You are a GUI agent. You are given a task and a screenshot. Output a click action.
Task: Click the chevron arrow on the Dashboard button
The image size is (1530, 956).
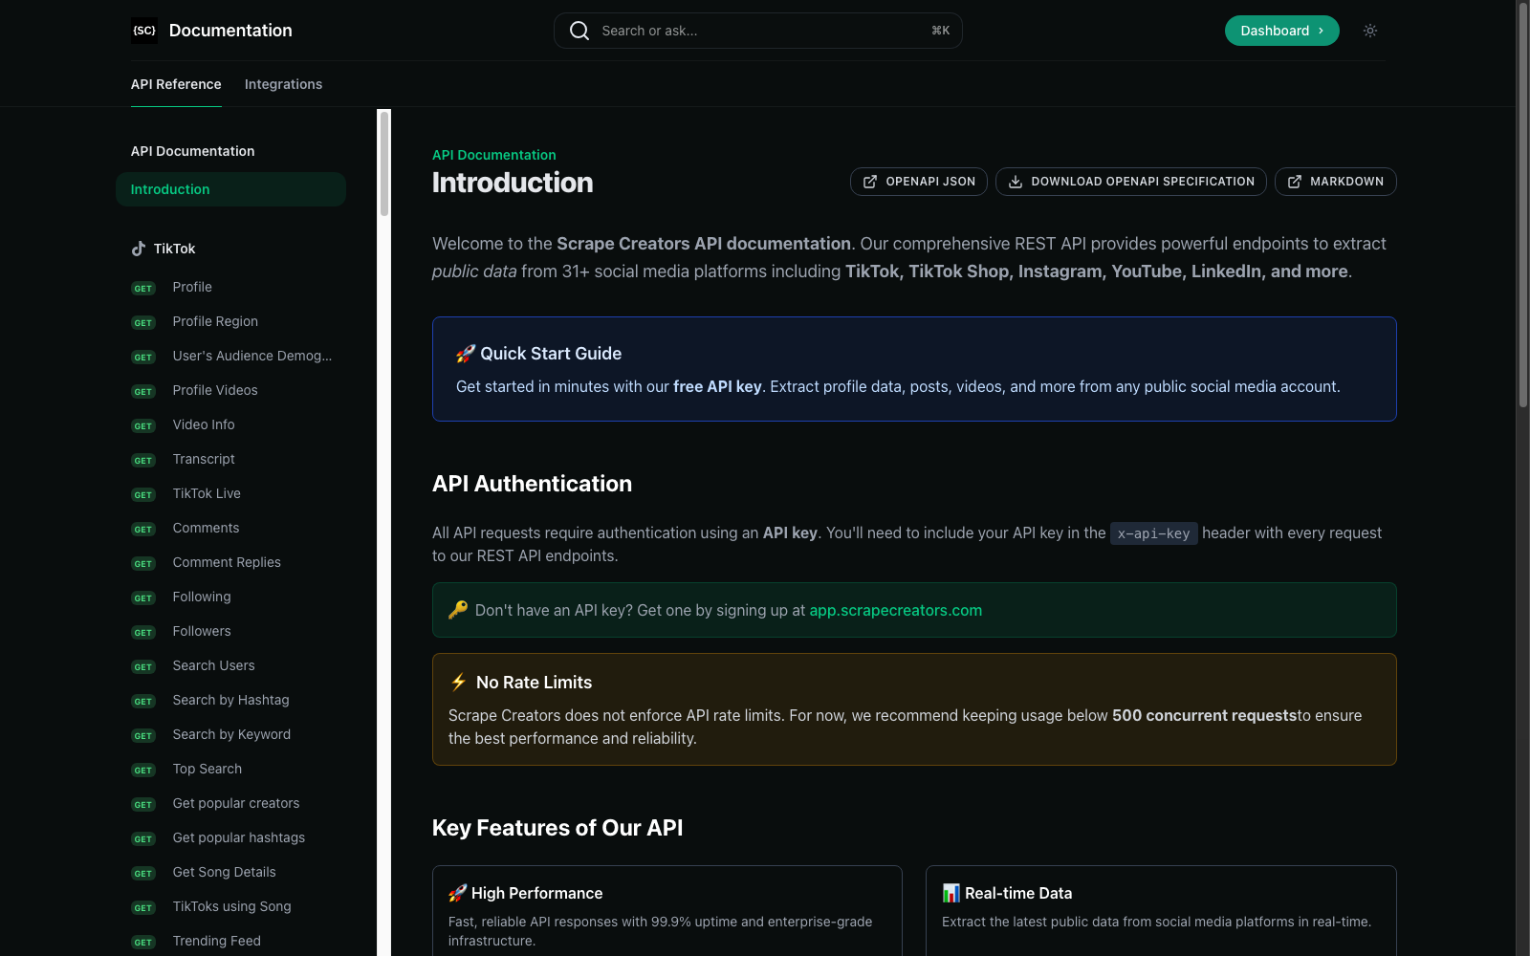(x=1321, y=31)
